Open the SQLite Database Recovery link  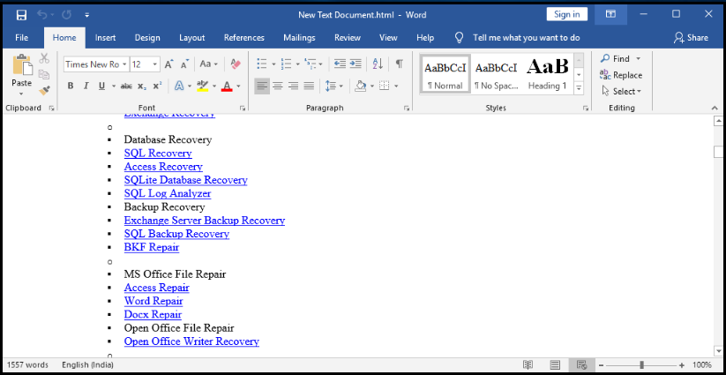[x=185, y=180]
